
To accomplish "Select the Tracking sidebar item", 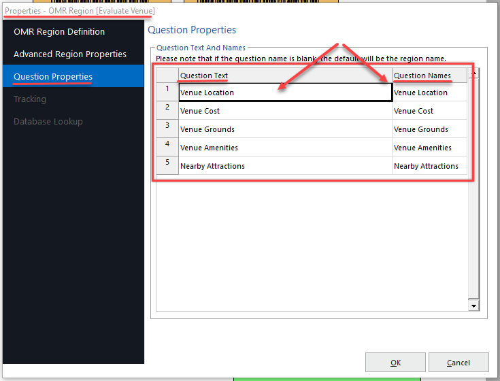I will 73,99.
